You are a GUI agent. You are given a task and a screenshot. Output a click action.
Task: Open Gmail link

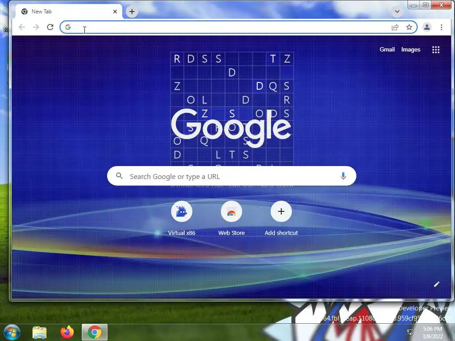(387, 50)
